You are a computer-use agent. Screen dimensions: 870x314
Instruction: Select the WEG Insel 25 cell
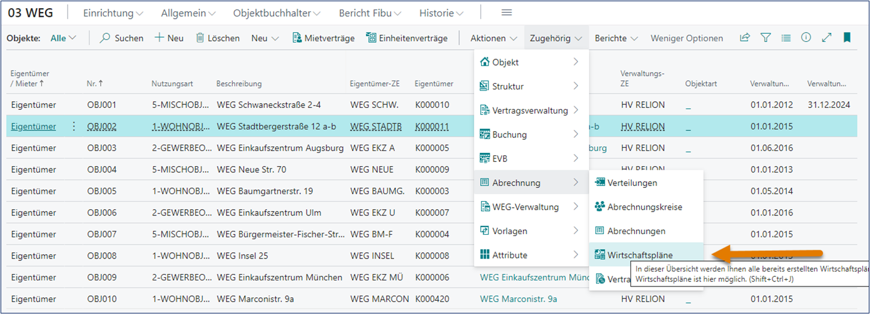(x=242, y=255)
